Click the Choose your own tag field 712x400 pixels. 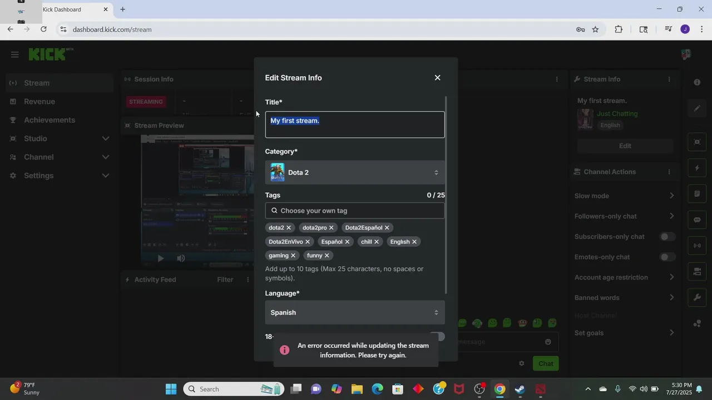coord(355,211)
